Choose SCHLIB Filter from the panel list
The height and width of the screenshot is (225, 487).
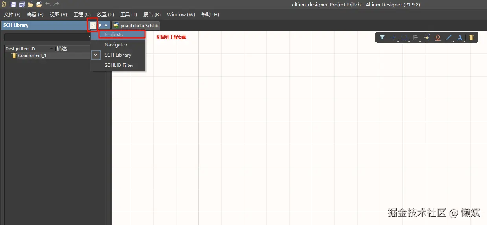click(x=118, y=65)
